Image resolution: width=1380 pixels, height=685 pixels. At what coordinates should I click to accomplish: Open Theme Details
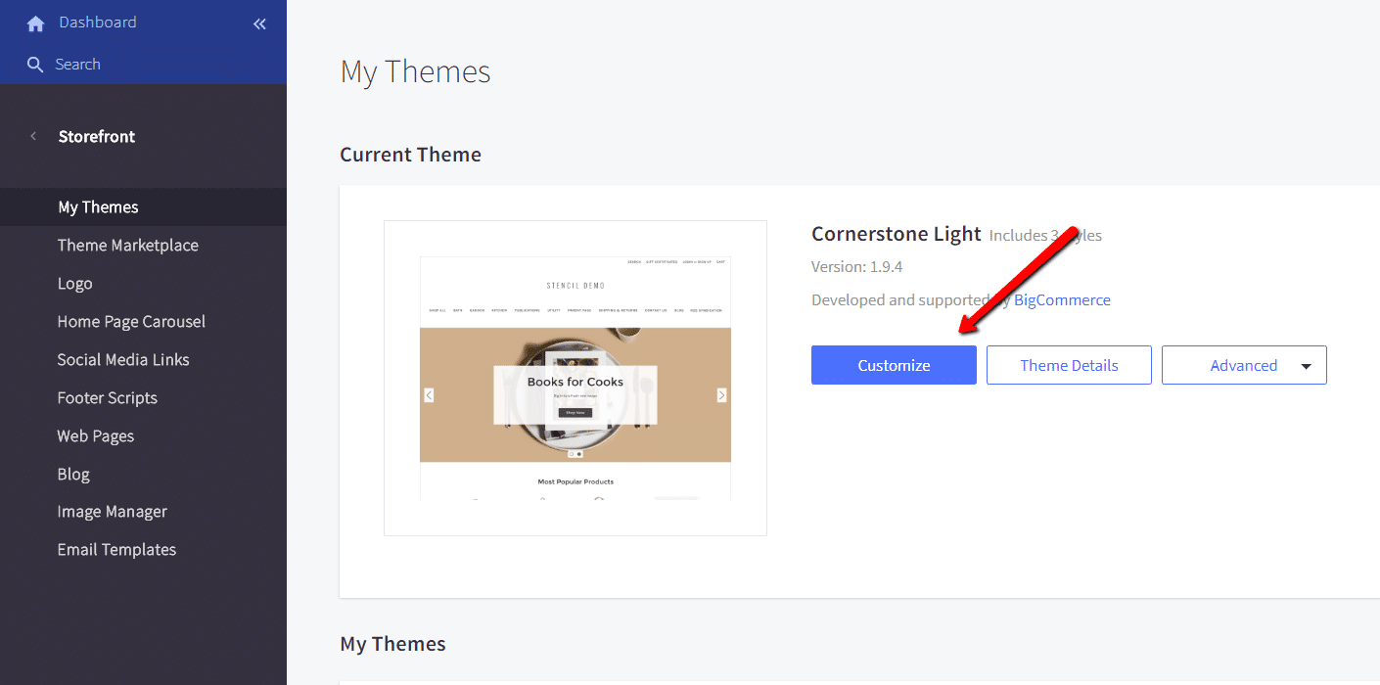pyautogui.click(x=1069, y=365)
